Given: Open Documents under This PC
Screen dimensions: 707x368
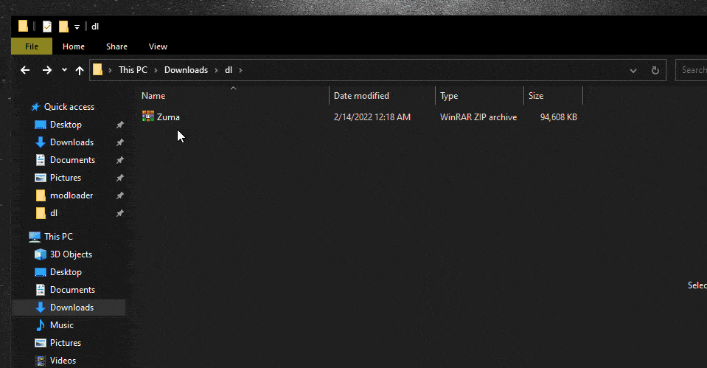Looking at the screenshot, I should [x=72, y=290].
